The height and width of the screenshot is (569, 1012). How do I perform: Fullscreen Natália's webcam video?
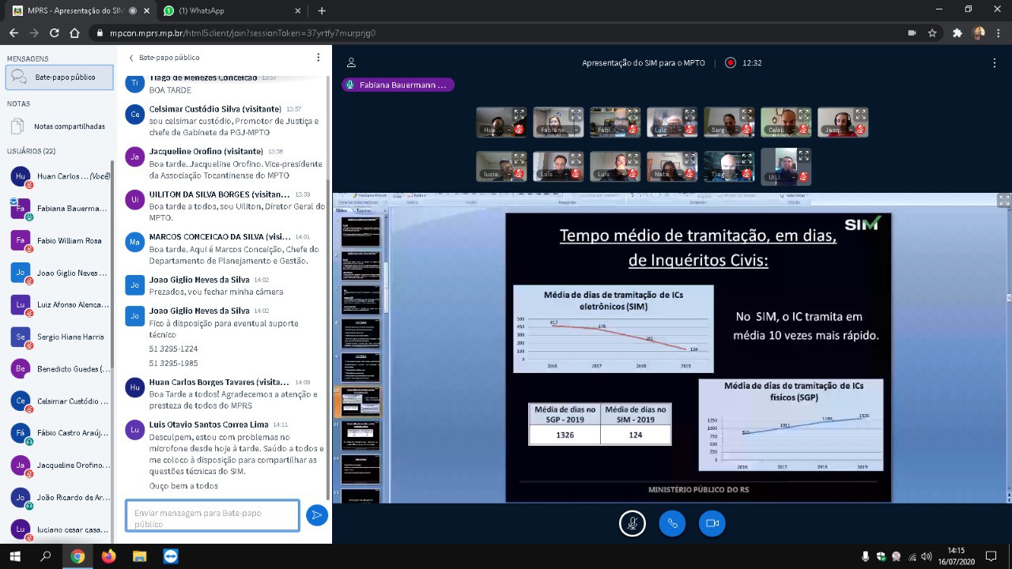tap(690, 159)
